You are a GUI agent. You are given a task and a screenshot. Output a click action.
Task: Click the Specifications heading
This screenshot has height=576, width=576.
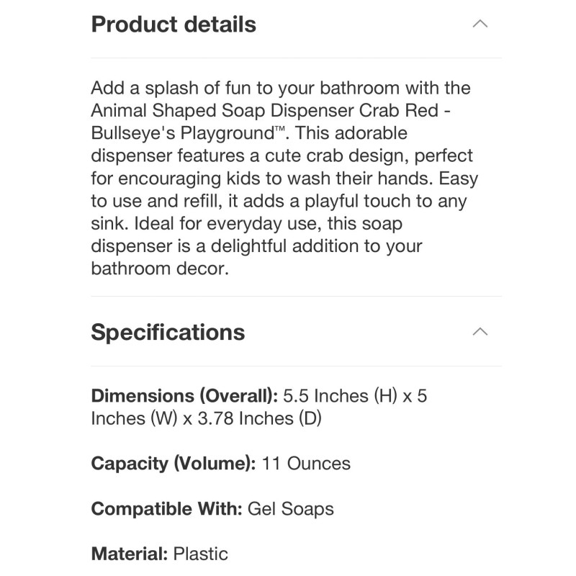(166, 333)
